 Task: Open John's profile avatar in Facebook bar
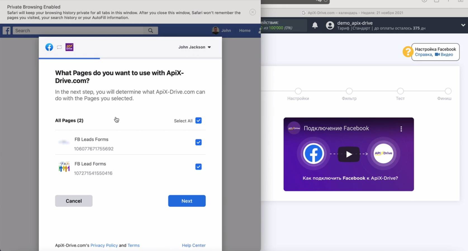pyautogui.click(x=215, y=30)
